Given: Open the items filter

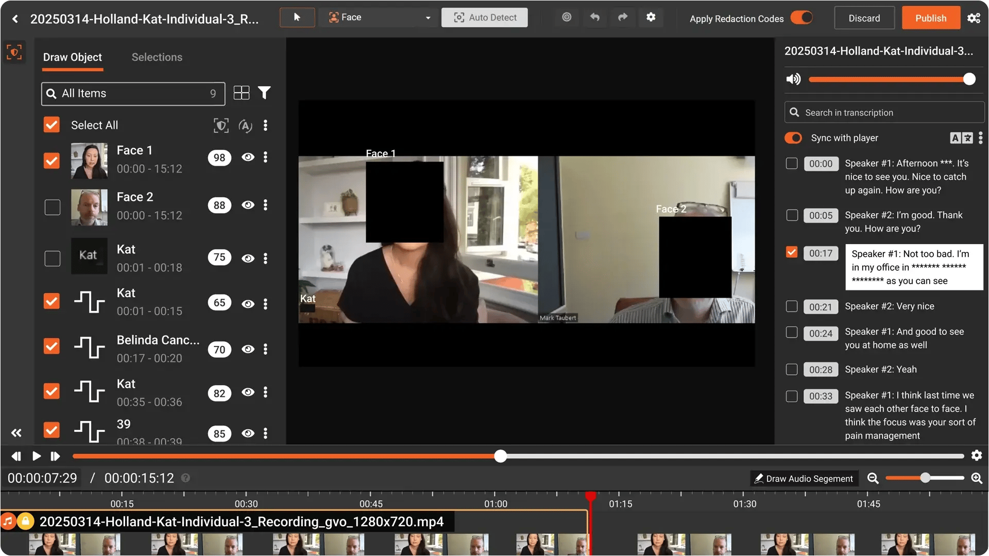Looking at the screenshot, I should (x=264, y=93).
